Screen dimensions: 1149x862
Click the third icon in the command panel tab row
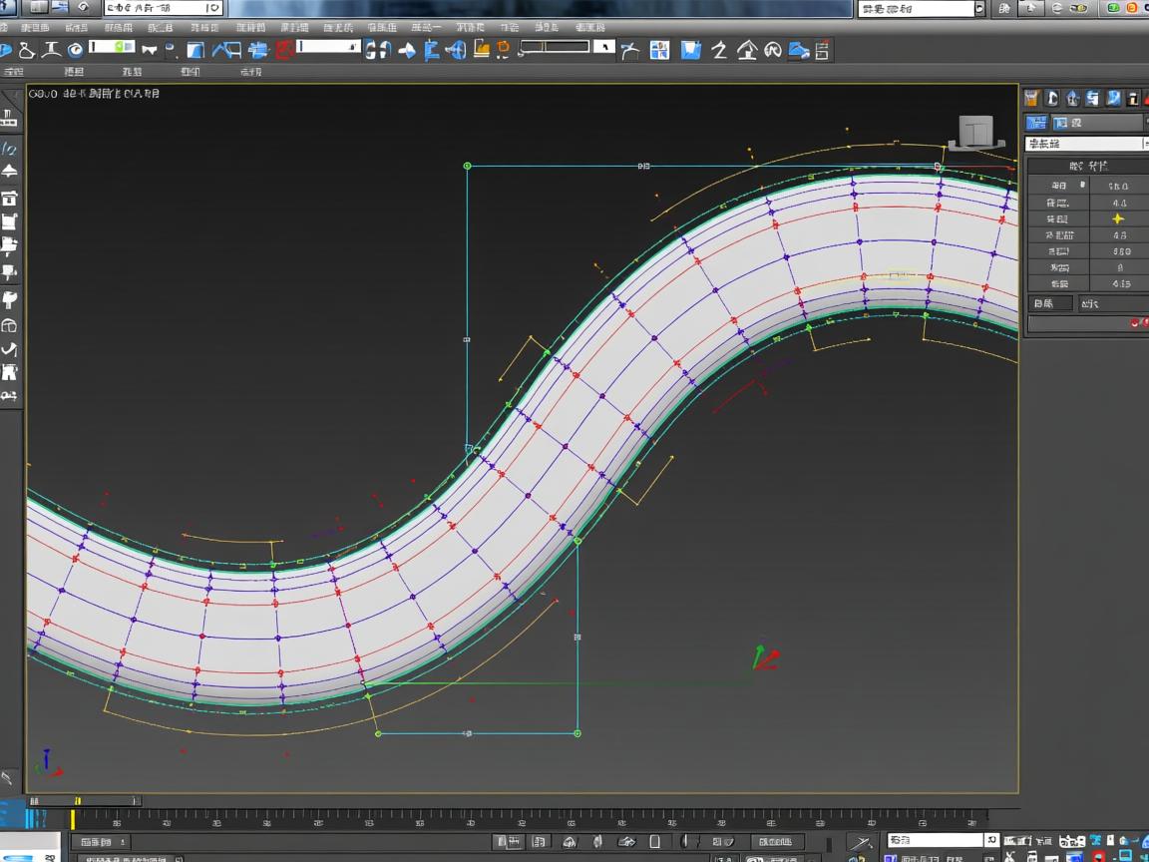coord(1072,98)
